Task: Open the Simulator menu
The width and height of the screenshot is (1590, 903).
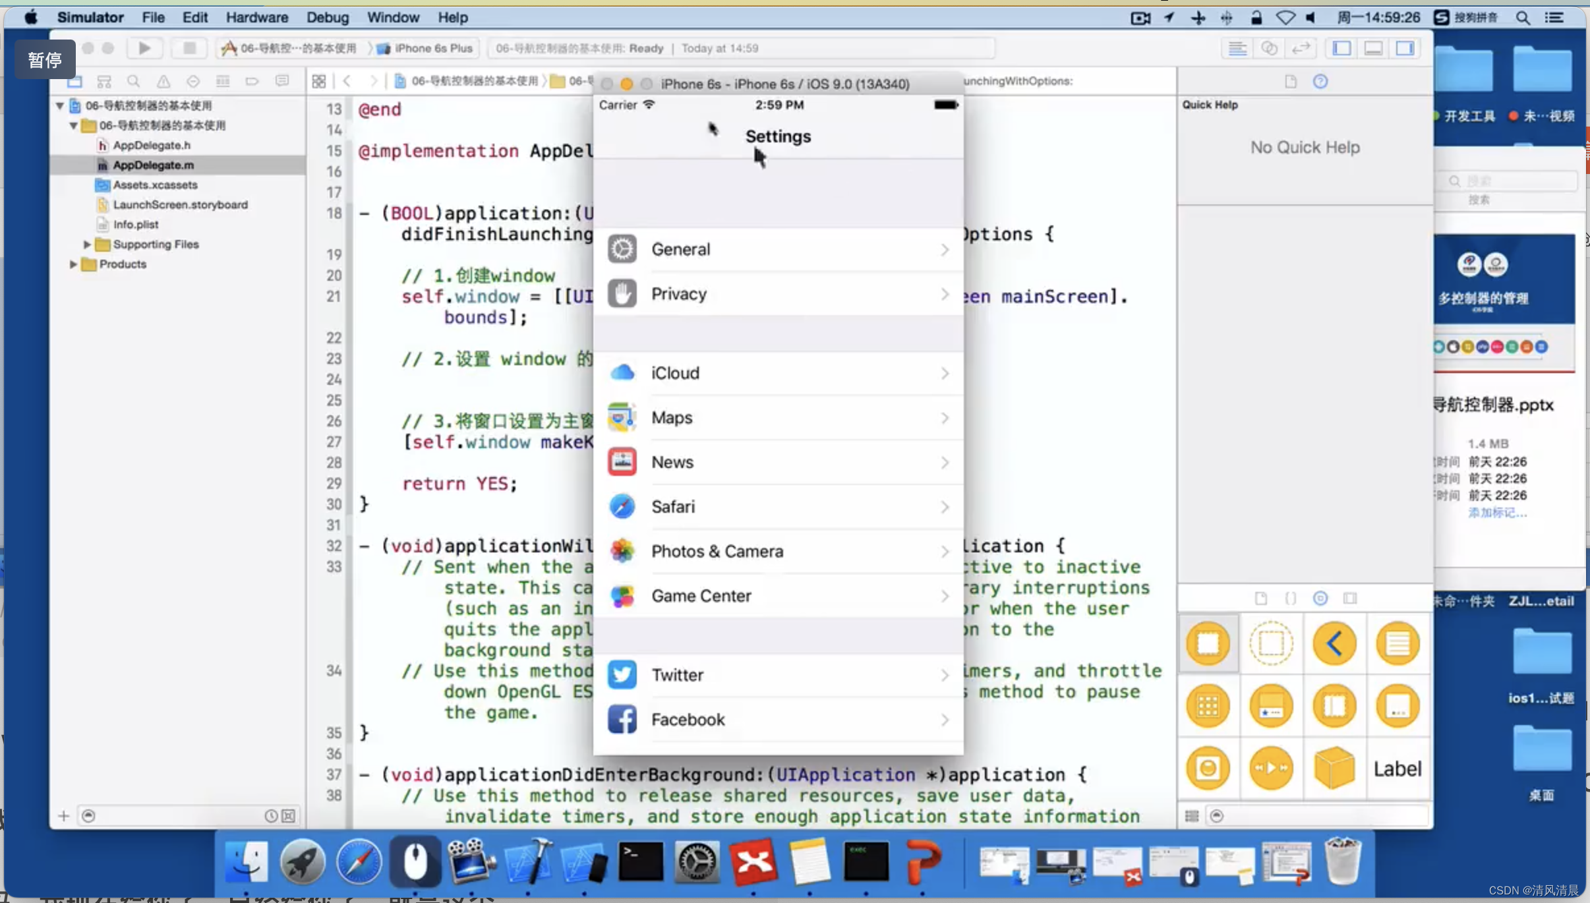Action: [90, 18]
